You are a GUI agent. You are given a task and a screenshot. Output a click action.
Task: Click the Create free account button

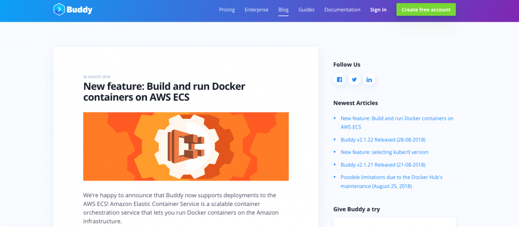tap(426, 10)
